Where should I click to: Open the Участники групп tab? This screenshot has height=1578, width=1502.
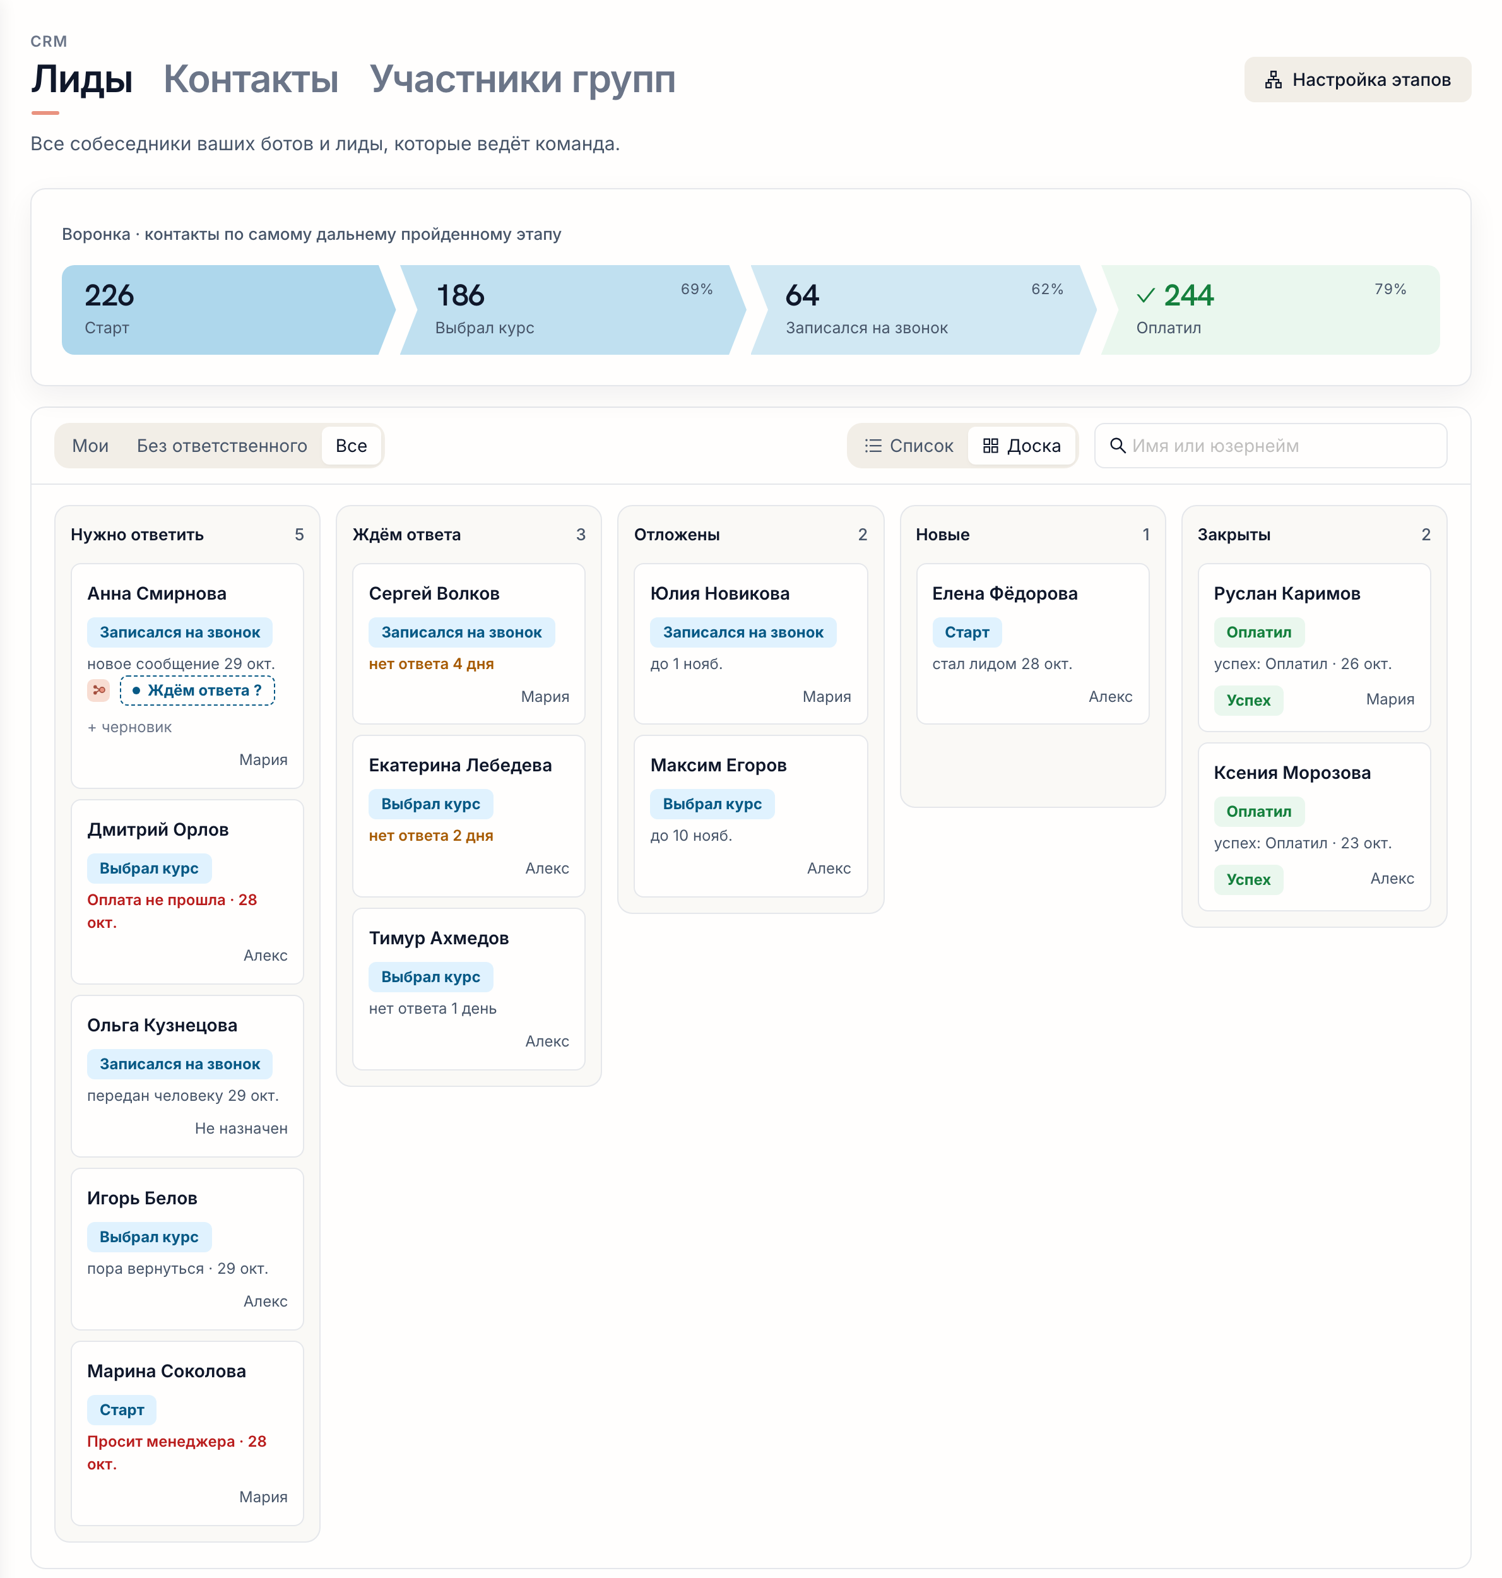coord(523,80)
